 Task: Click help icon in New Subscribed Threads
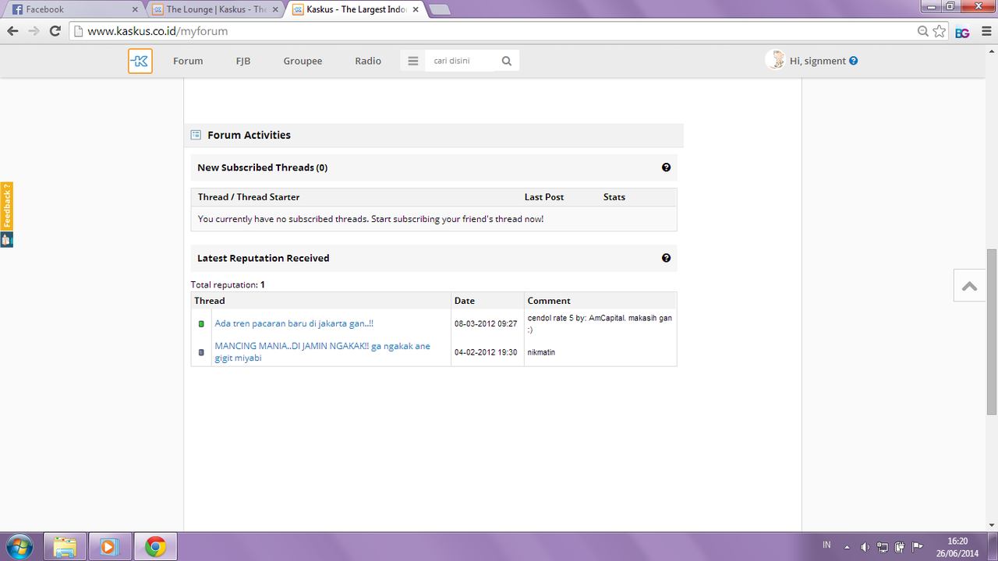click(666, 168)
